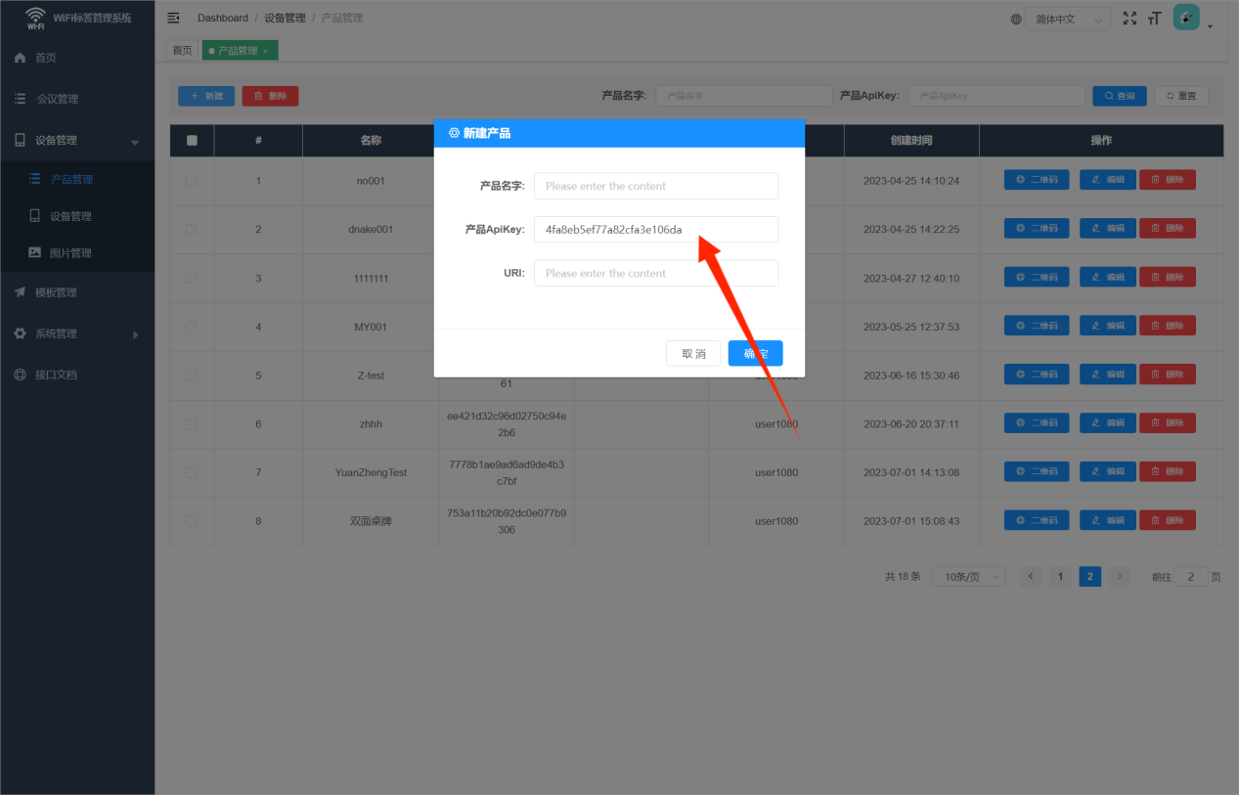Select page 2 in pagination
1239x795 pixels.
[x=1090, y=577]
